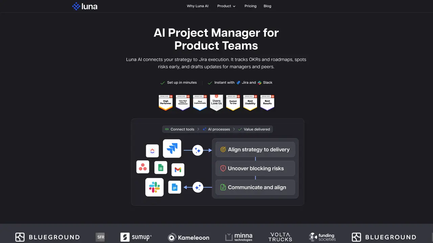Click the 'Value delivered' step label

pyautogui.click(x=257, y=129)
